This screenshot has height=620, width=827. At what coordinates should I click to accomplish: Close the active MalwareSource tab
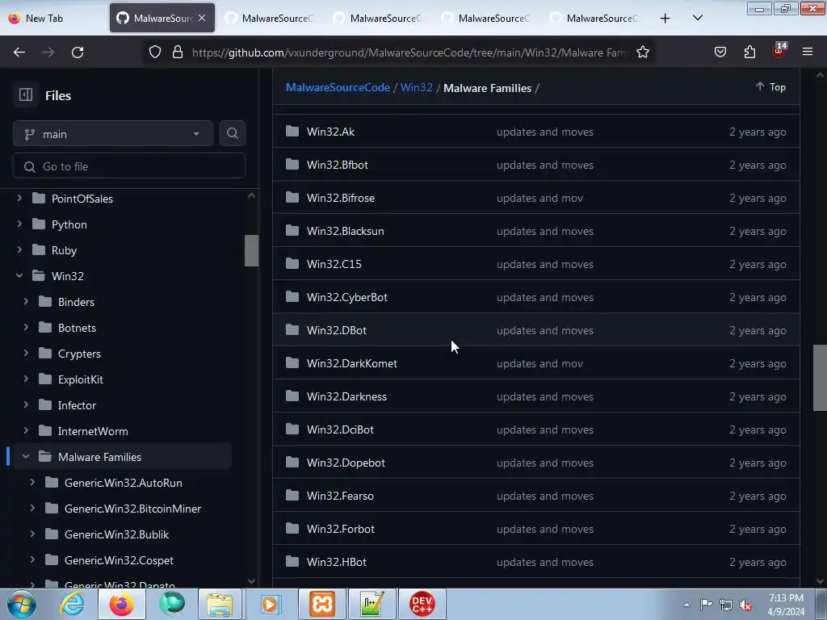[202, 18]
